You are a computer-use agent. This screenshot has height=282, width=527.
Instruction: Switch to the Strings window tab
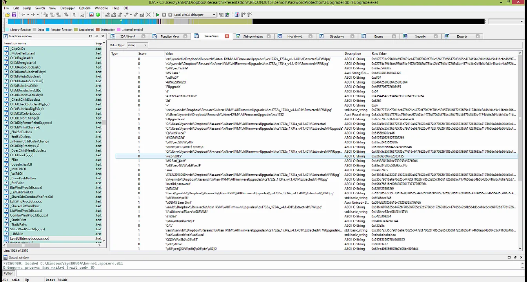253,36
